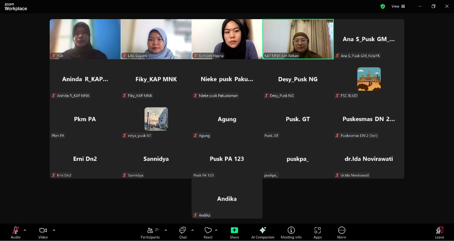Expand the Audio options chevron
454x241 pixels.
(24, 230)
